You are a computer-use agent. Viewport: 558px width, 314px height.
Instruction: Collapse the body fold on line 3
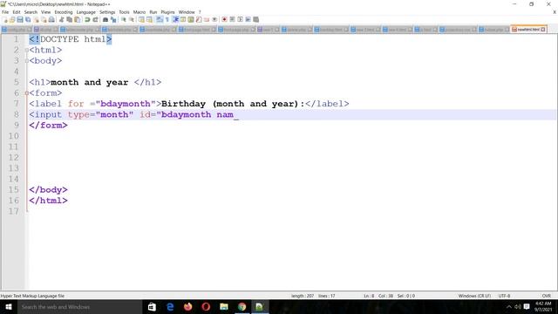click(x=27, y=61)
